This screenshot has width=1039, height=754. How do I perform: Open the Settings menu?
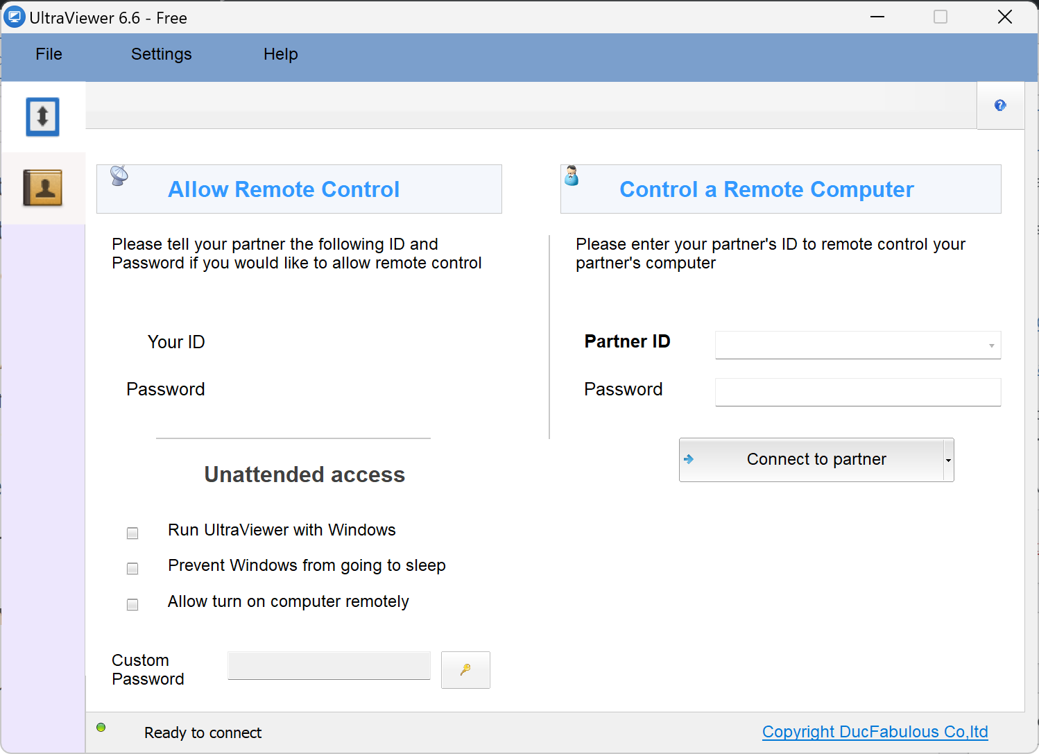(161, 54)
